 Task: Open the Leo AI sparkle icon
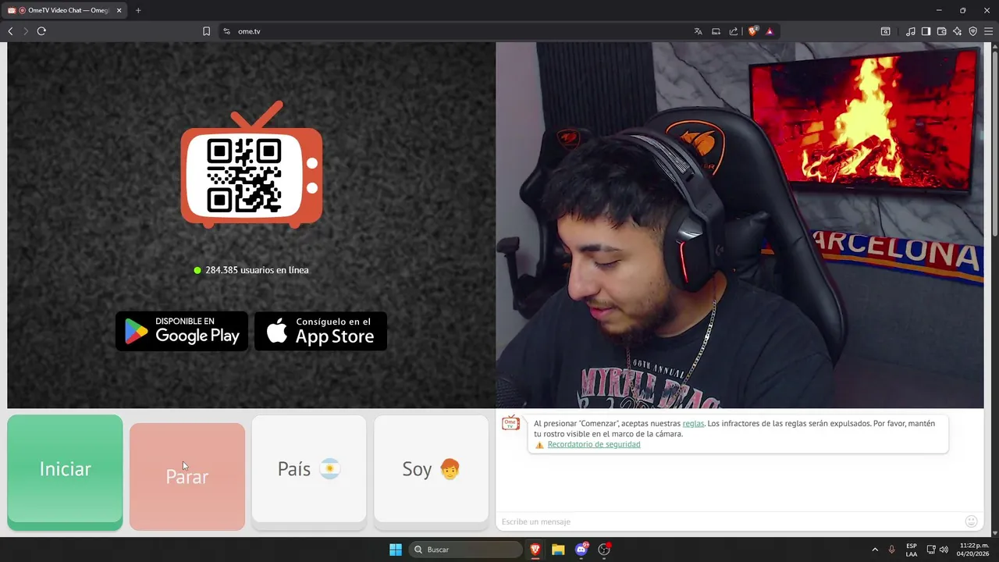click(x=957, y=31)
